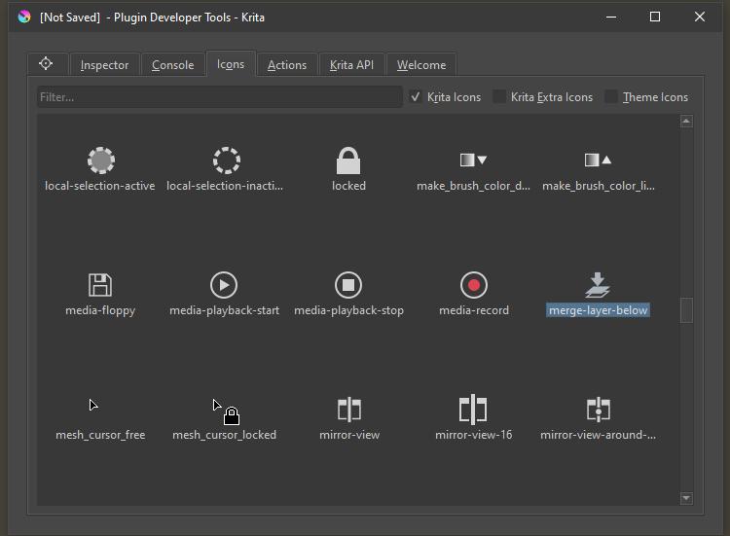Open the Krita API tab

click(x=351, y=65)
